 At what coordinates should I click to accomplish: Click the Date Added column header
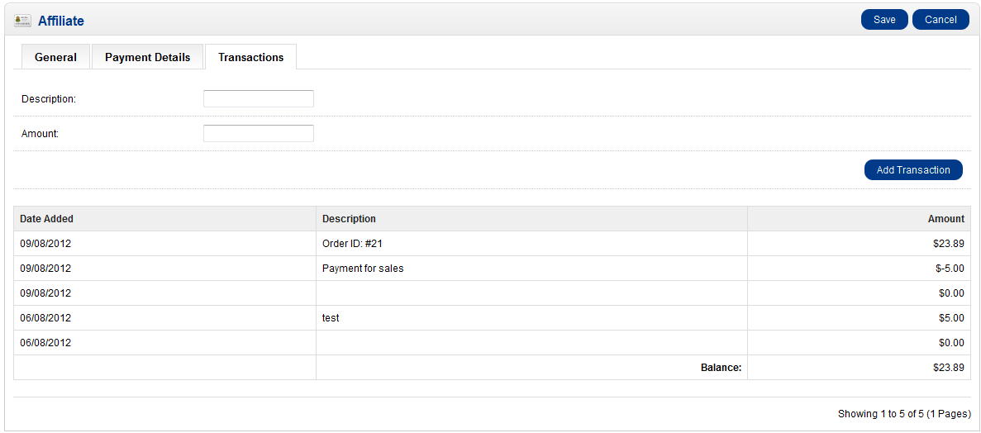coord(47,219)
